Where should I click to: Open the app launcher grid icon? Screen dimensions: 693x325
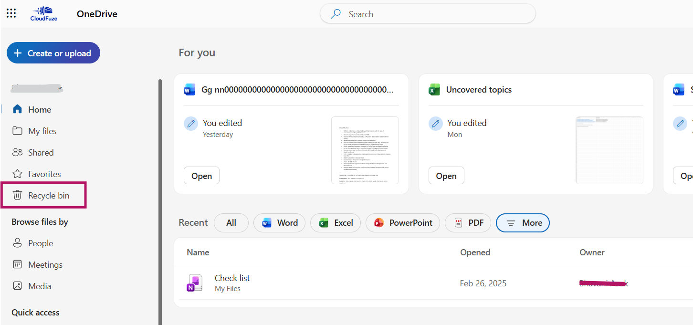click(x=11, y=13)
